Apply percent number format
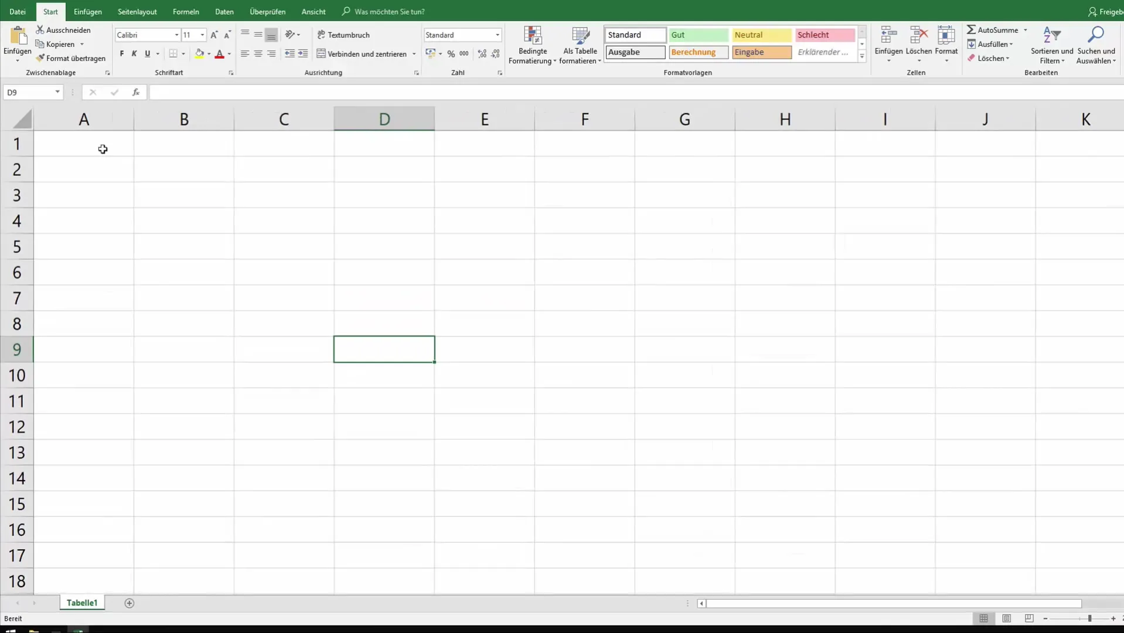Viewport: 1124px width, 633px height. point(451,53)
